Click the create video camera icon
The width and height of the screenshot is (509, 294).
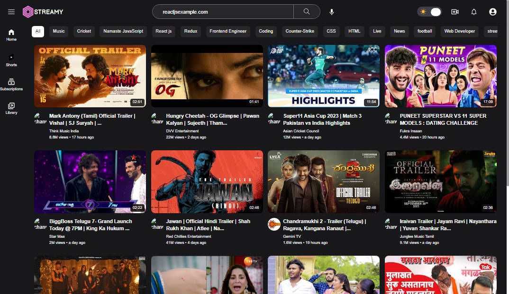point(455,12)
